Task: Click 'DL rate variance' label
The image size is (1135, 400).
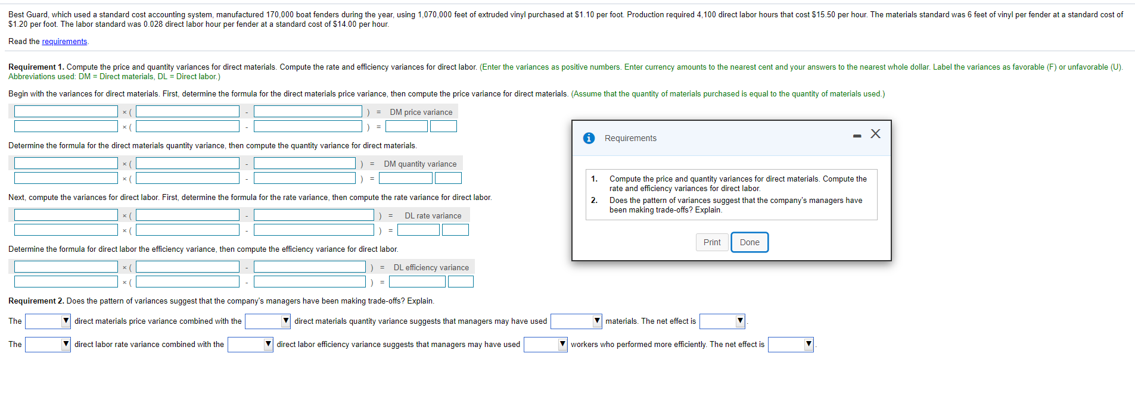Action: [433, 215]
